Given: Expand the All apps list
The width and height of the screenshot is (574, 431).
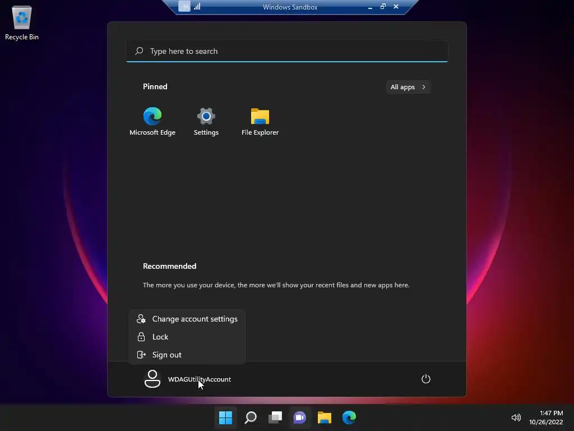Looking at the screenshot, I should tap(408, 87).
